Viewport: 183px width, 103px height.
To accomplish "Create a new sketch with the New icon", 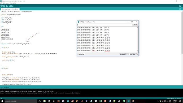I will coord(7,6).
